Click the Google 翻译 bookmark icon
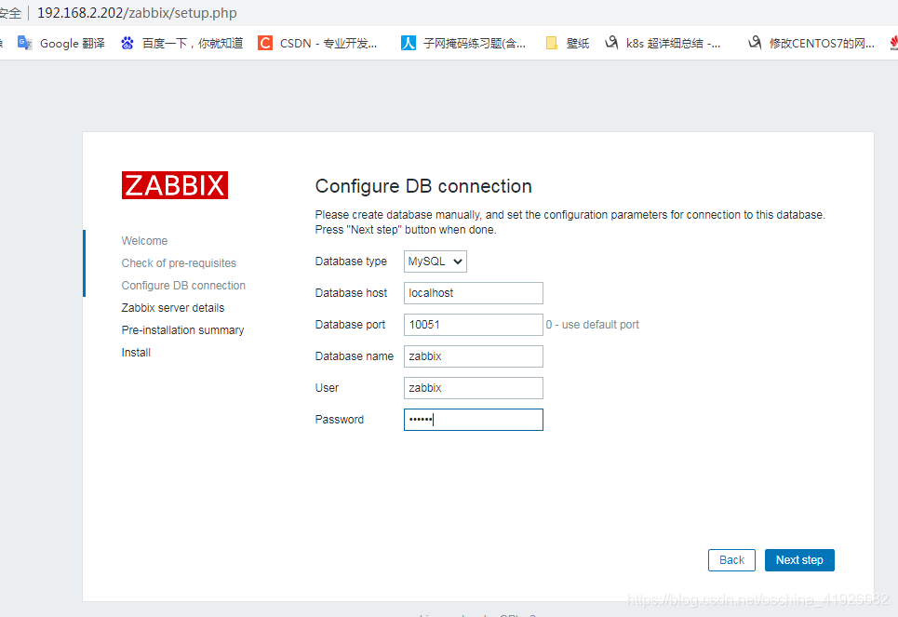The image size is (898, 617). [24, 43]
